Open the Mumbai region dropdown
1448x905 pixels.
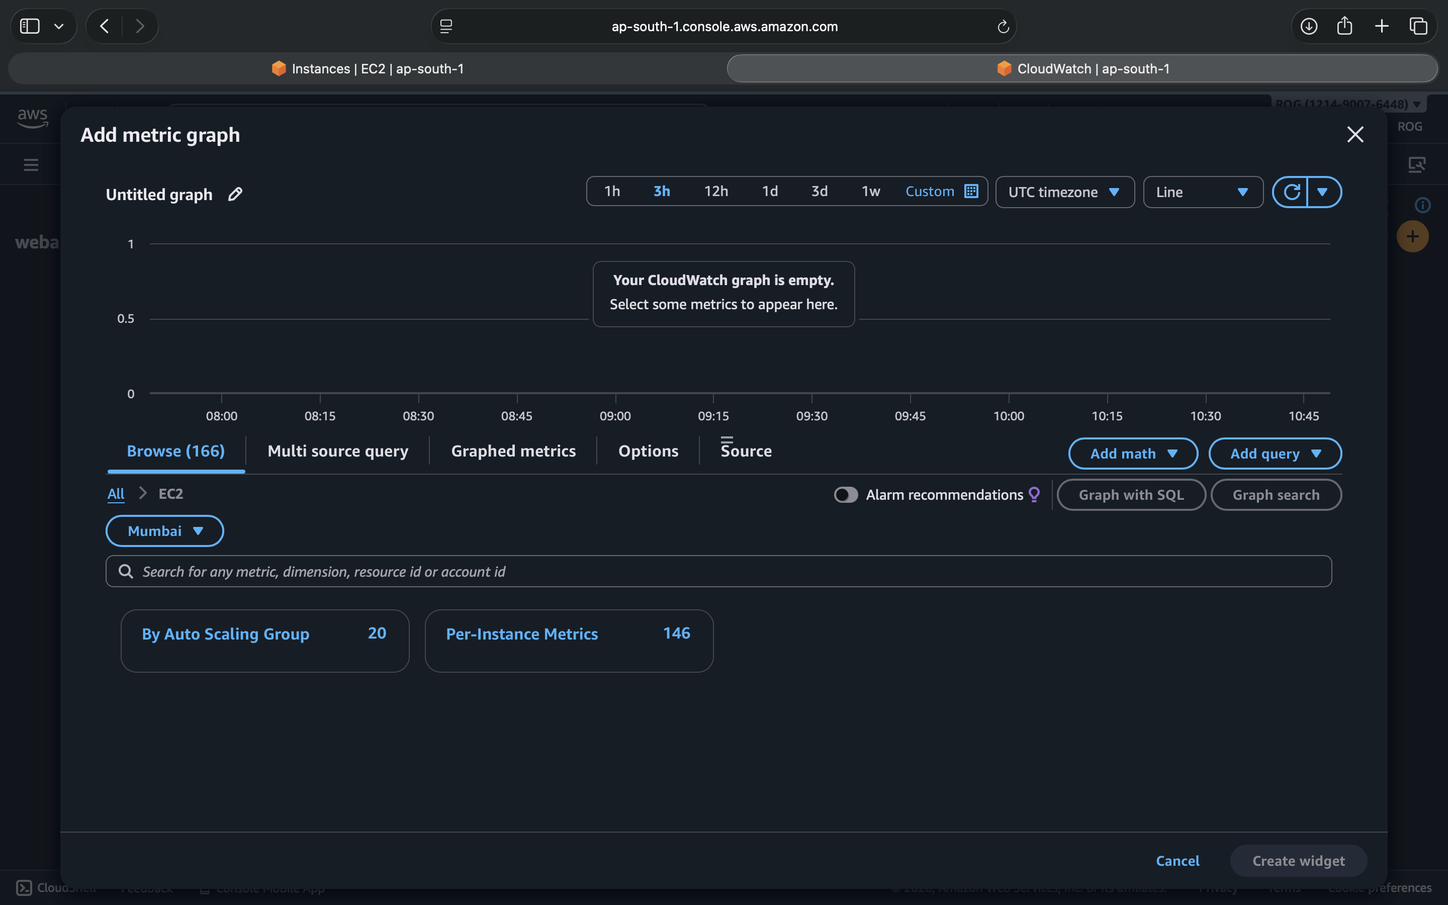coord(164,531)
